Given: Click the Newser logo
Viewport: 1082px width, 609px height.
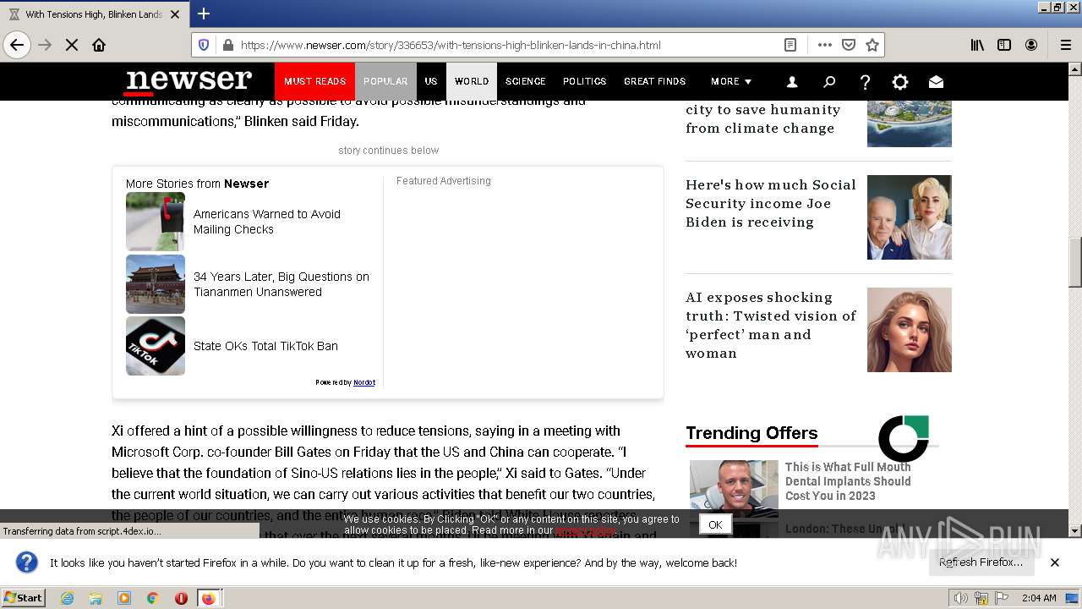Looking at the screenshot, I should click(189, 81).
